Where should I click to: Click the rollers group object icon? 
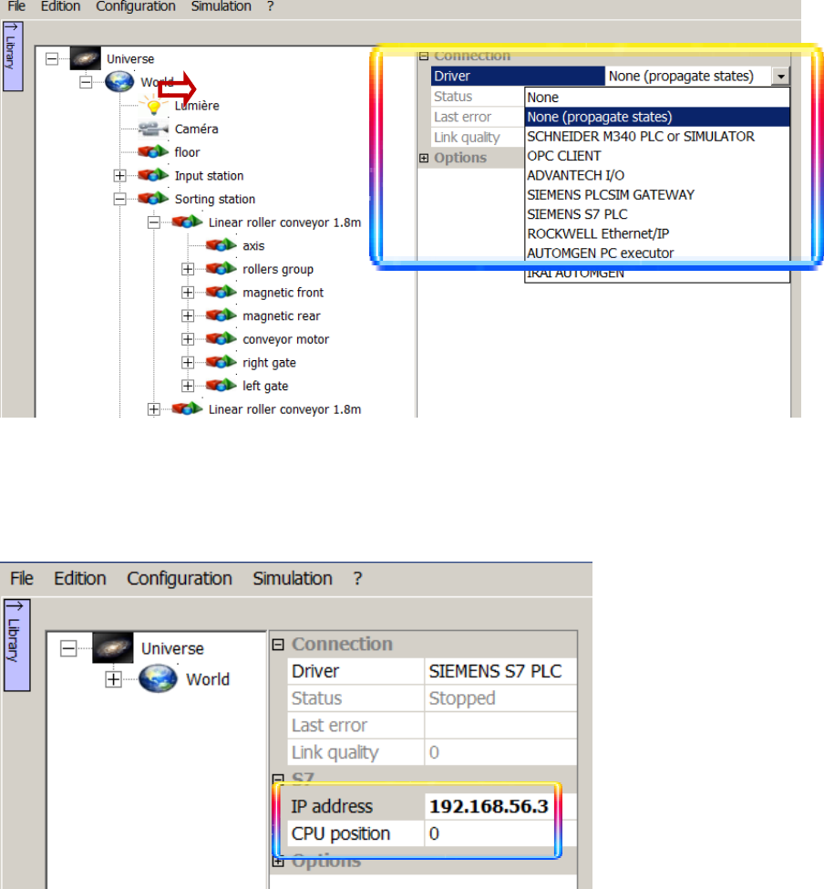click(x=221, y=269)
